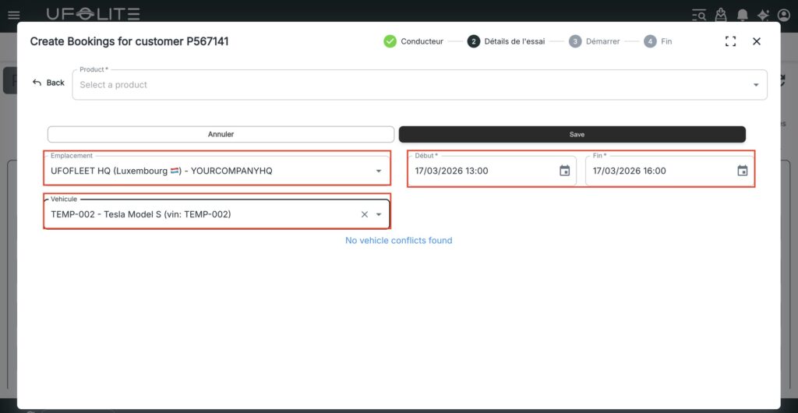Viewport: 798px width, 413px height.
Task: Open the Début date calendar picker
Action: pyautogui.click(x=564, y=171)
